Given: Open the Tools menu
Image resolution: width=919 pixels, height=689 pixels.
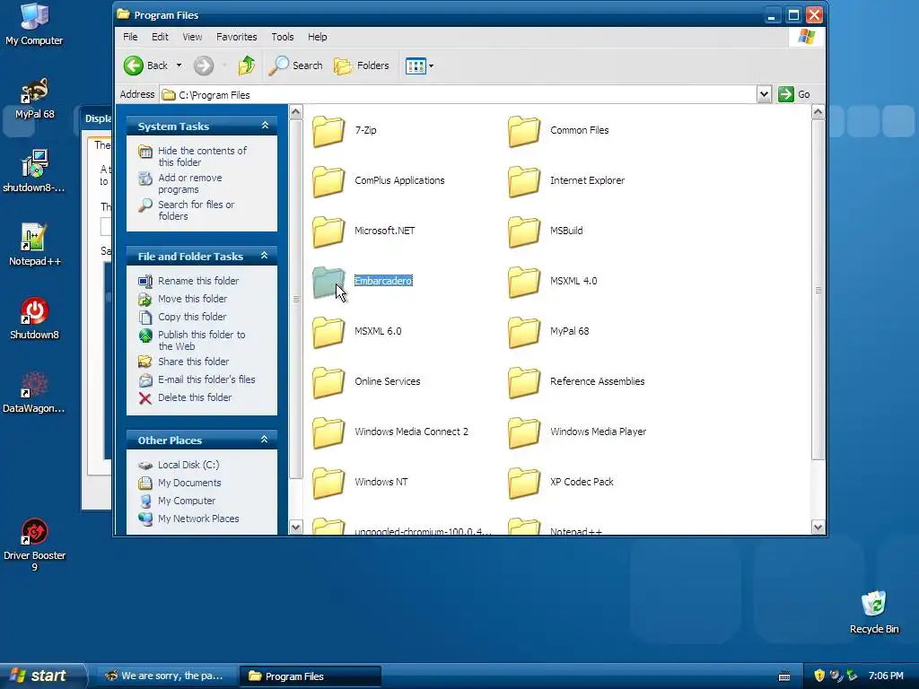Looking at the screenshot, I should pyautogui.click(x=283, y=37).
